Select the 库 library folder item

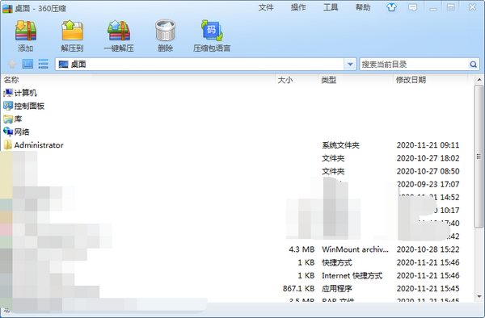click(13, 119)
